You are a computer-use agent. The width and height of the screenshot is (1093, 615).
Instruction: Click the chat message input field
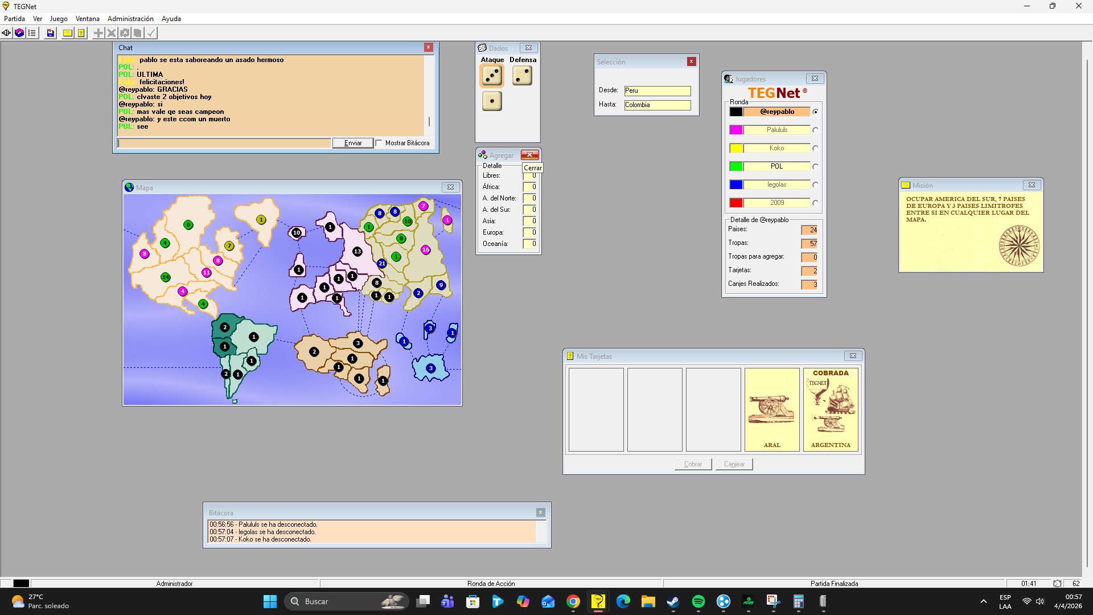click(224, 143)
